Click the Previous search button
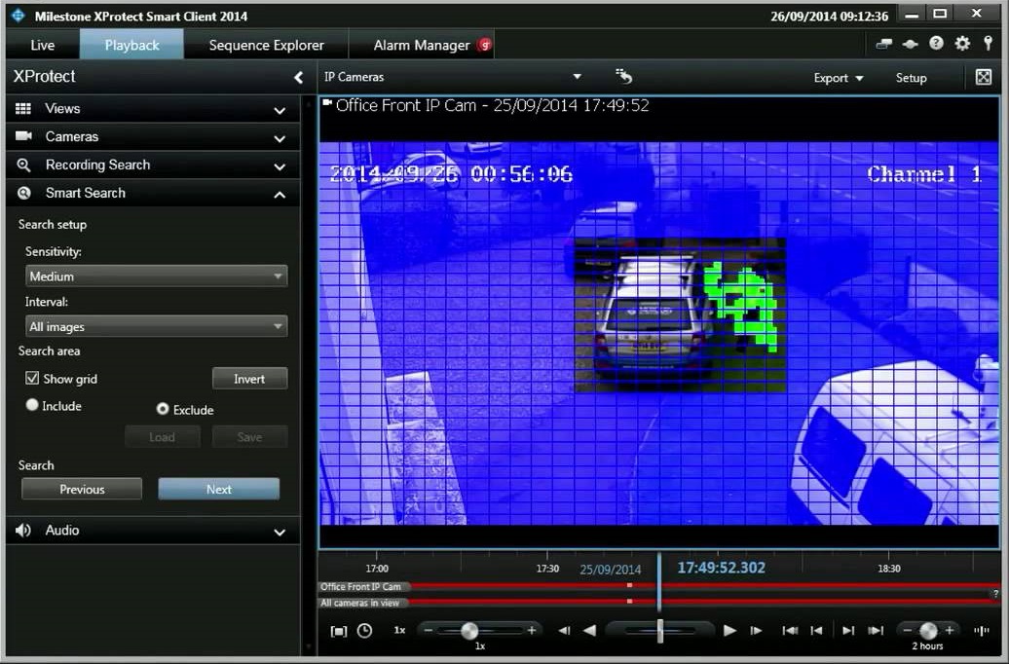This screenshot has height=664, width=1009. click(82, 489)
